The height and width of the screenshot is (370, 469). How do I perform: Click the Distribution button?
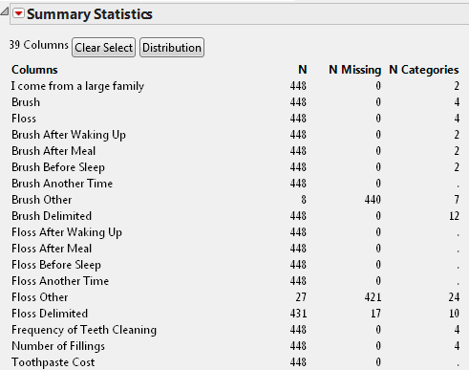172,48
